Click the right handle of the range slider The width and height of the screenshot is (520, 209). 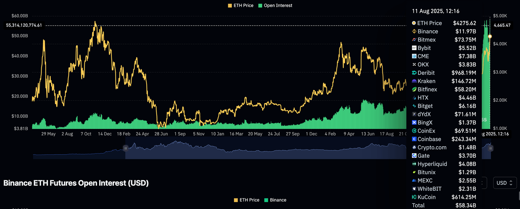point(491,148)
